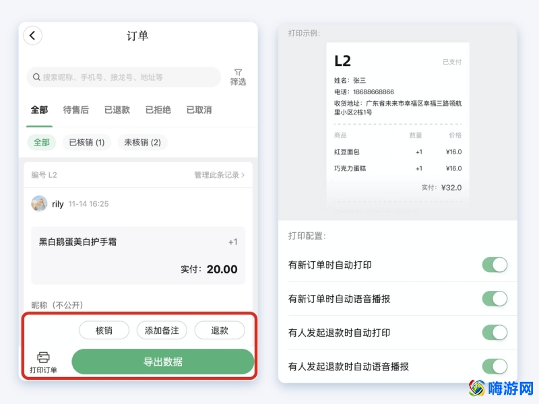Viewport: 539px width, 404px height.
Task: Click the 添加备注 button
Action: (162, 331)
